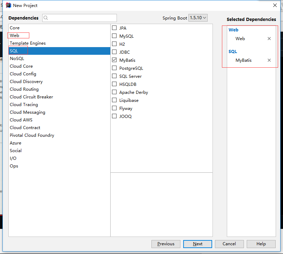This screenshot has width=283, height=254.
Task: Select Cloud Config in the list
Action: pos(59,74)
